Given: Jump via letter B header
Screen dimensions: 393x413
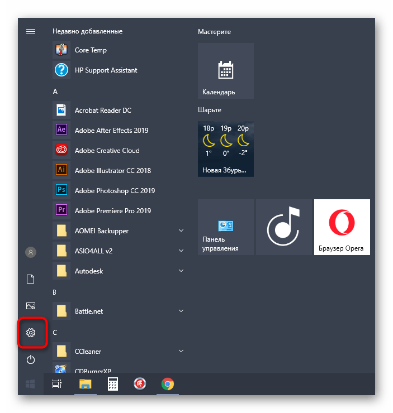Looking at the screenshot, I should coord(55,292).
